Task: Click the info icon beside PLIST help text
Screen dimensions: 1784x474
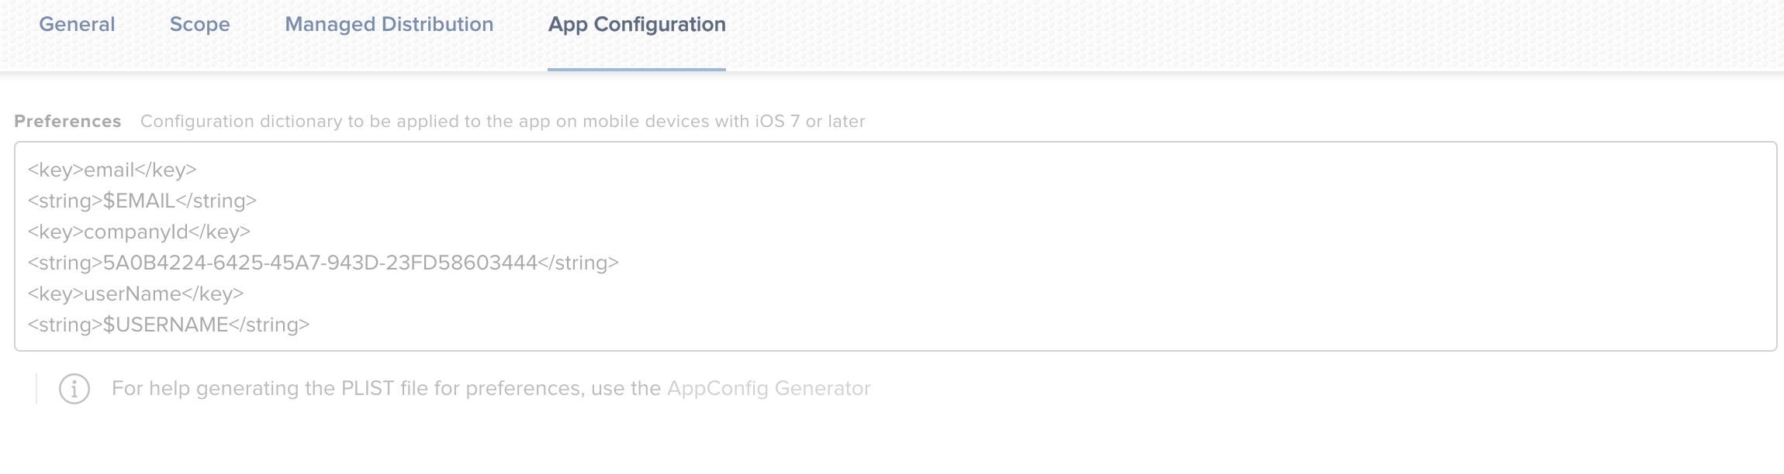Action: [74, 389]
